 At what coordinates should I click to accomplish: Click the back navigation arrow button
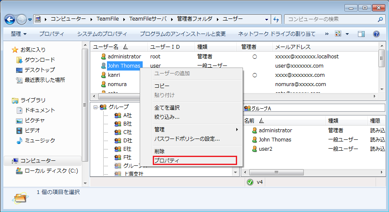[10, 19]
